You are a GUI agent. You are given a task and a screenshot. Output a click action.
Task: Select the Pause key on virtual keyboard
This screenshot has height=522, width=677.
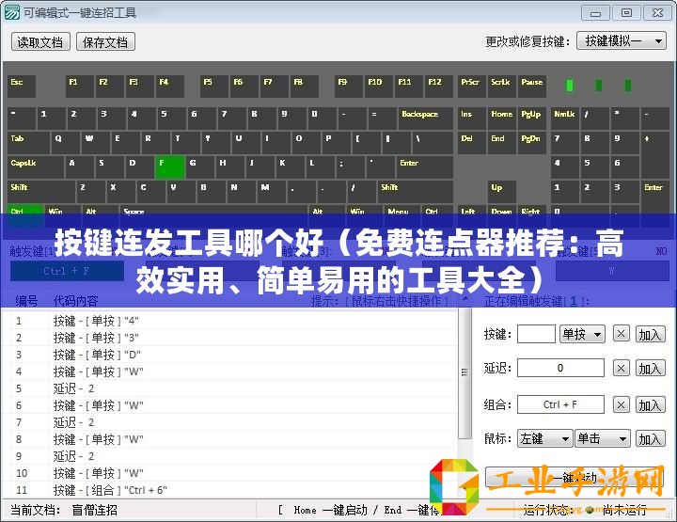(532, 87)
